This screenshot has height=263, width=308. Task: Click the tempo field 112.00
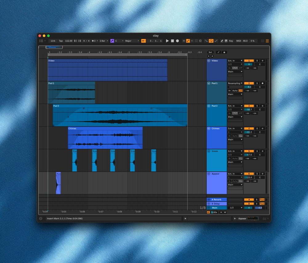pos(69,41)
